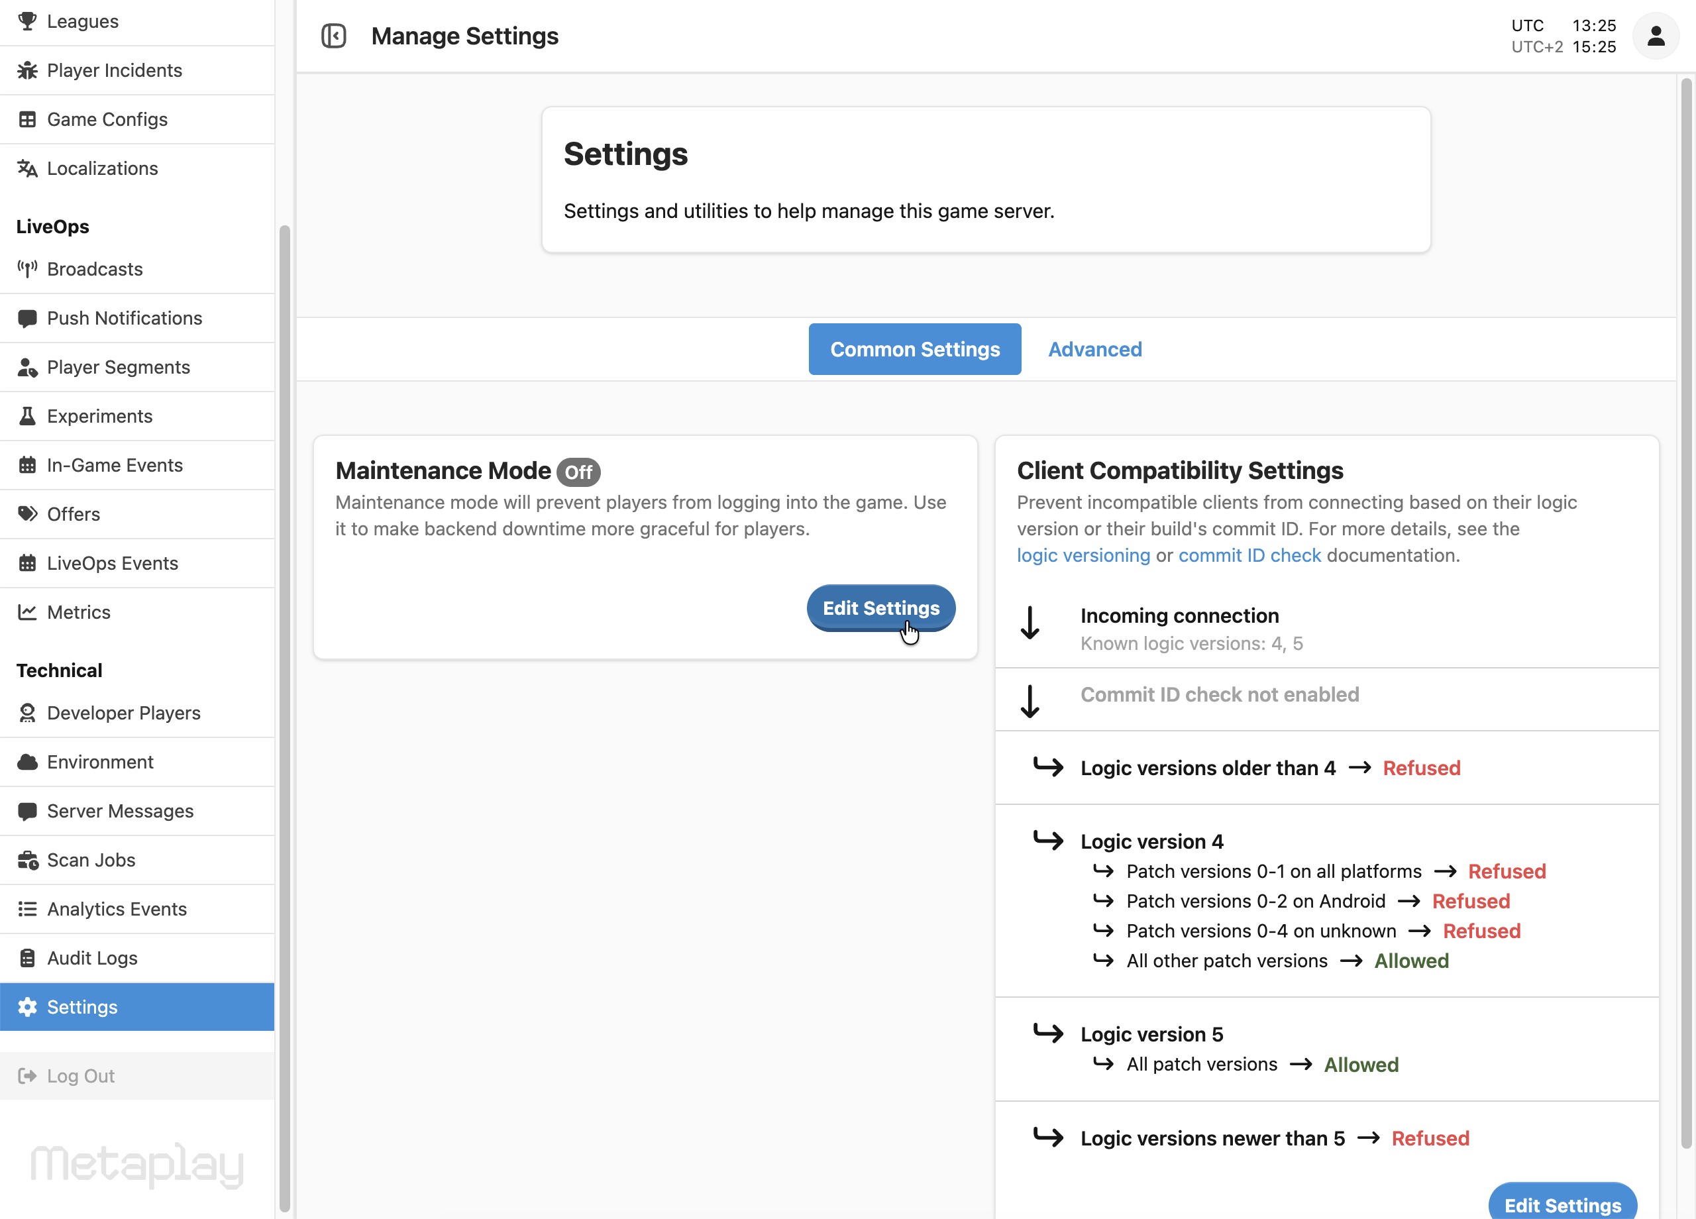Open the In-Game Events calendar
The width and height of the screenshot is (1696, 1219).
tap(115, 464)
